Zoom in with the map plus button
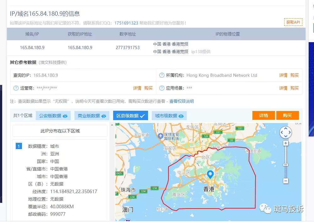314x223 pixels. [285, 143]
